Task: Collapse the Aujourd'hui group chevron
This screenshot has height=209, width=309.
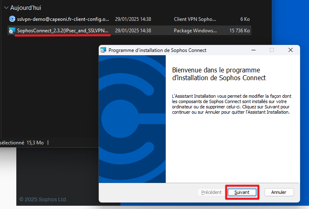Action: (x=6, y=8)
